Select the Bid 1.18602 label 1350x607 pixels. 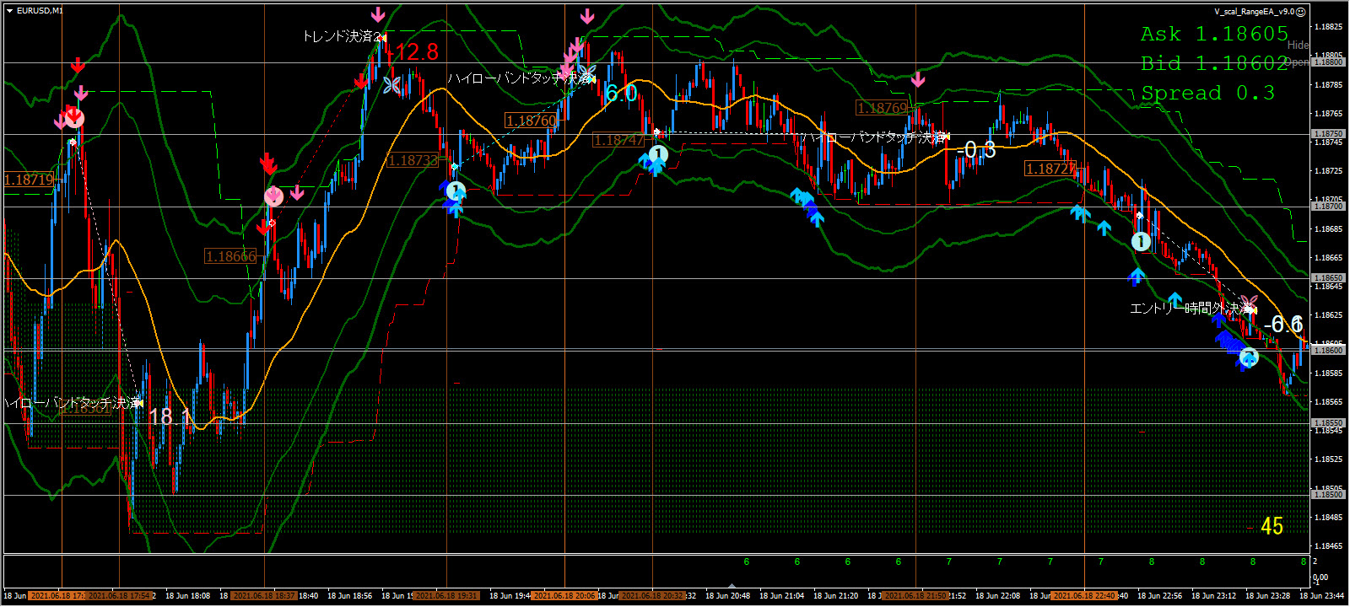point(1214,63)
